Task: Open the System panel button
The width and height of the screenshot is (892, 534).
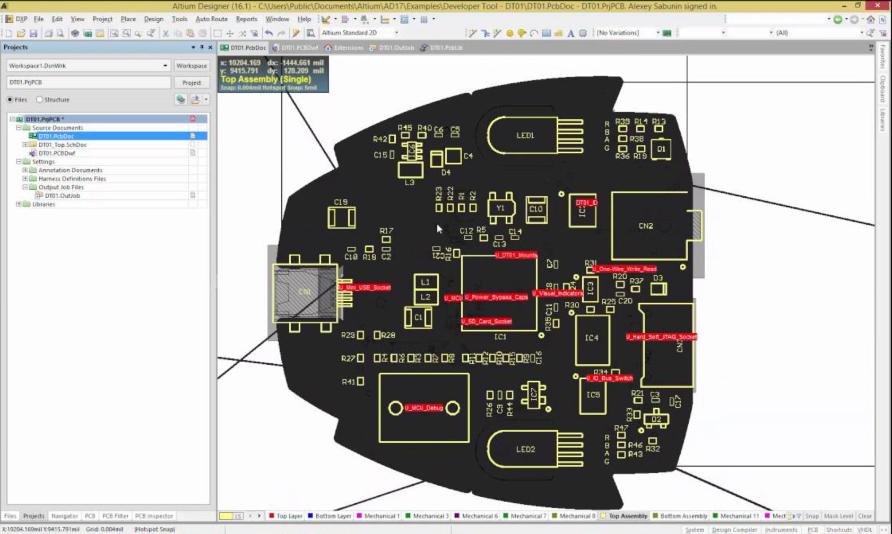Action: [x=695, y=530]
